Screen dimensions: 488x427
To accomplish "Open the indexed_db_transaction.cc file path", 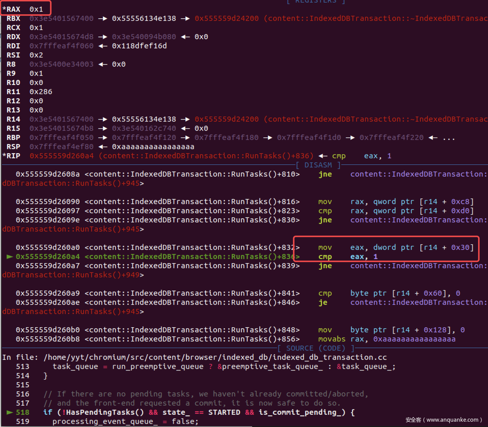I will [x=215, y=357].
